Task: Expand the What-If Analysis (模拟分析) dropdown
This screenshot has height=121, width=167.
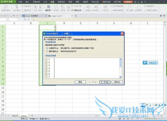Action: pyautogui.click(x=82, y=10)
